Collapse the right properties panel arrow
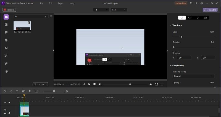Screen dimensions: 221x117 tap(167, 50)
